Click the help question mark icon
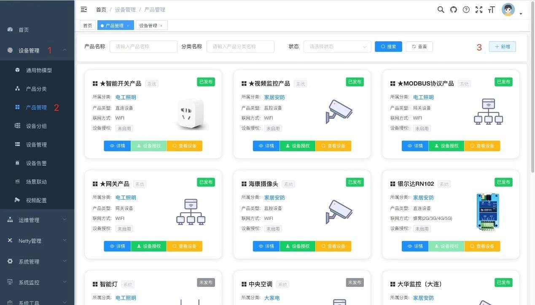Screen dimensions: 535x305 466,10
